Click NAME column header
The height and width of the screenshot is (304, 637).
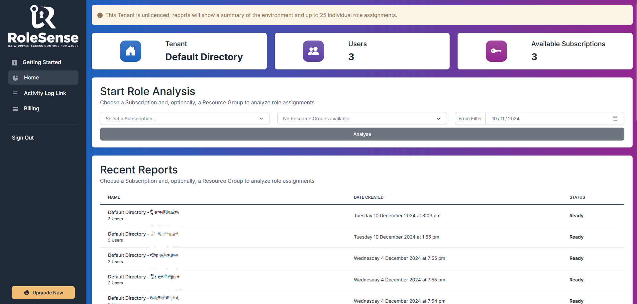tap(114, 197)
